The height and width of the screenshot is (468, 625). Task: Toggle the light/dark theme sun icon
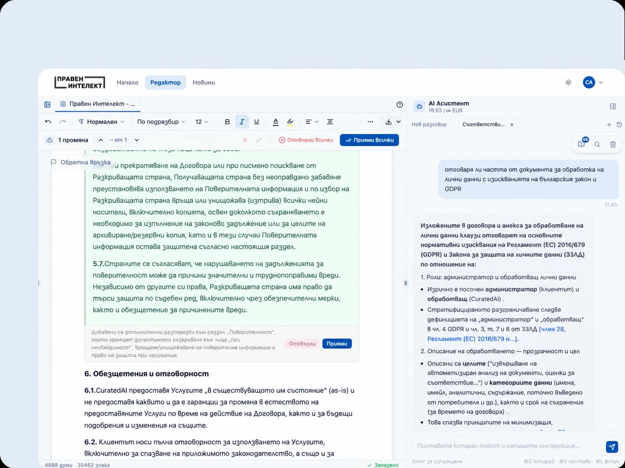click(568, 82)
